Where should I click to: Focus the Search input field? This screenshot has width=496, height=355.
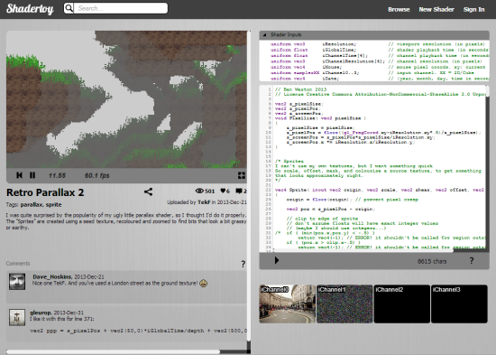[x=121, y=8]
